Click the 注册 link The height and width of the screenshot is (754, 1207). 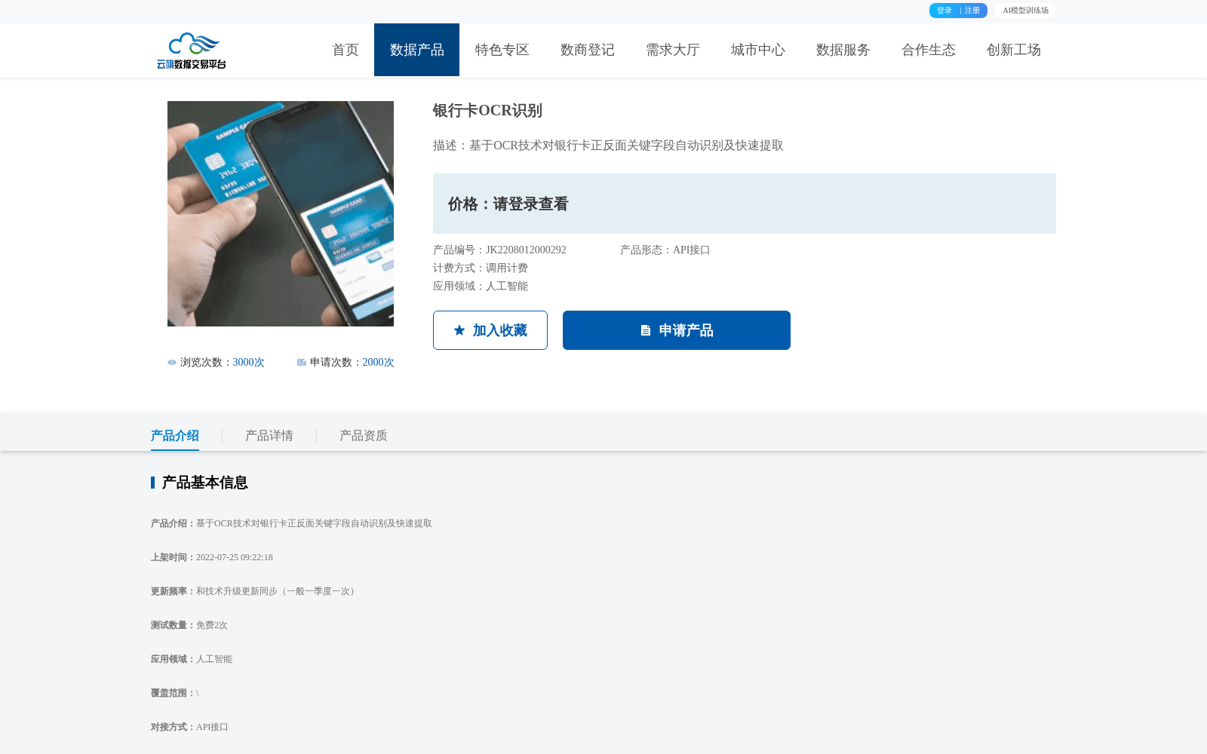(x=972, y=11)
